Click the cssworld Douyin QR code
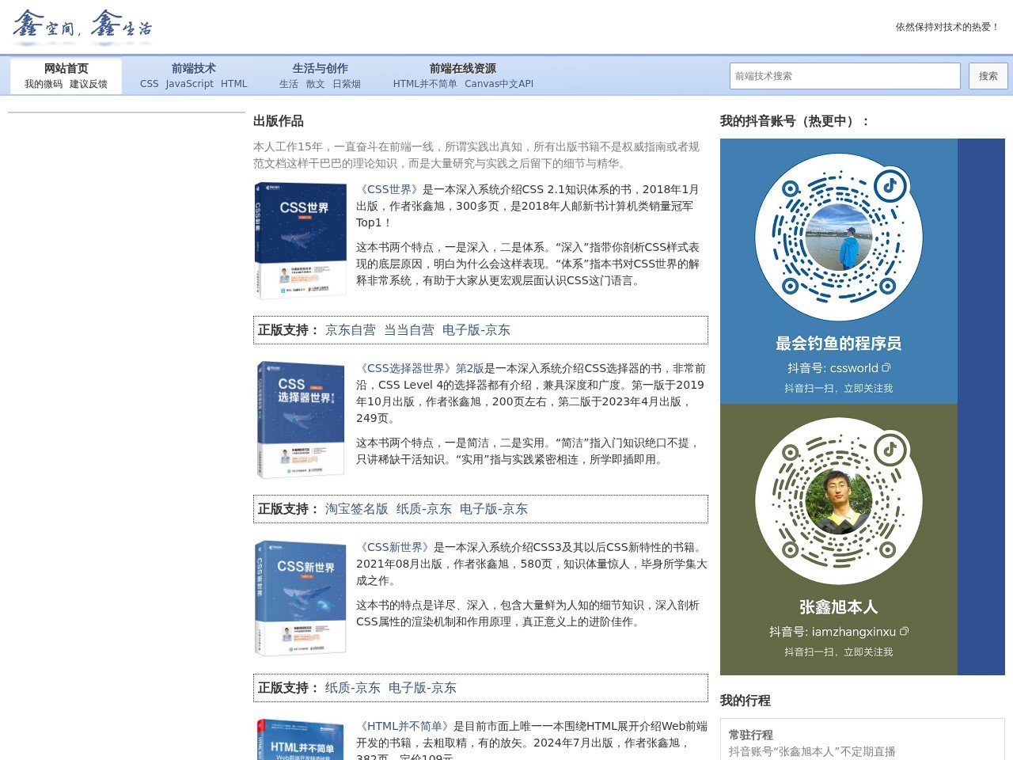The height and width of the screenshot is (760, 1013). pos(839,237)
